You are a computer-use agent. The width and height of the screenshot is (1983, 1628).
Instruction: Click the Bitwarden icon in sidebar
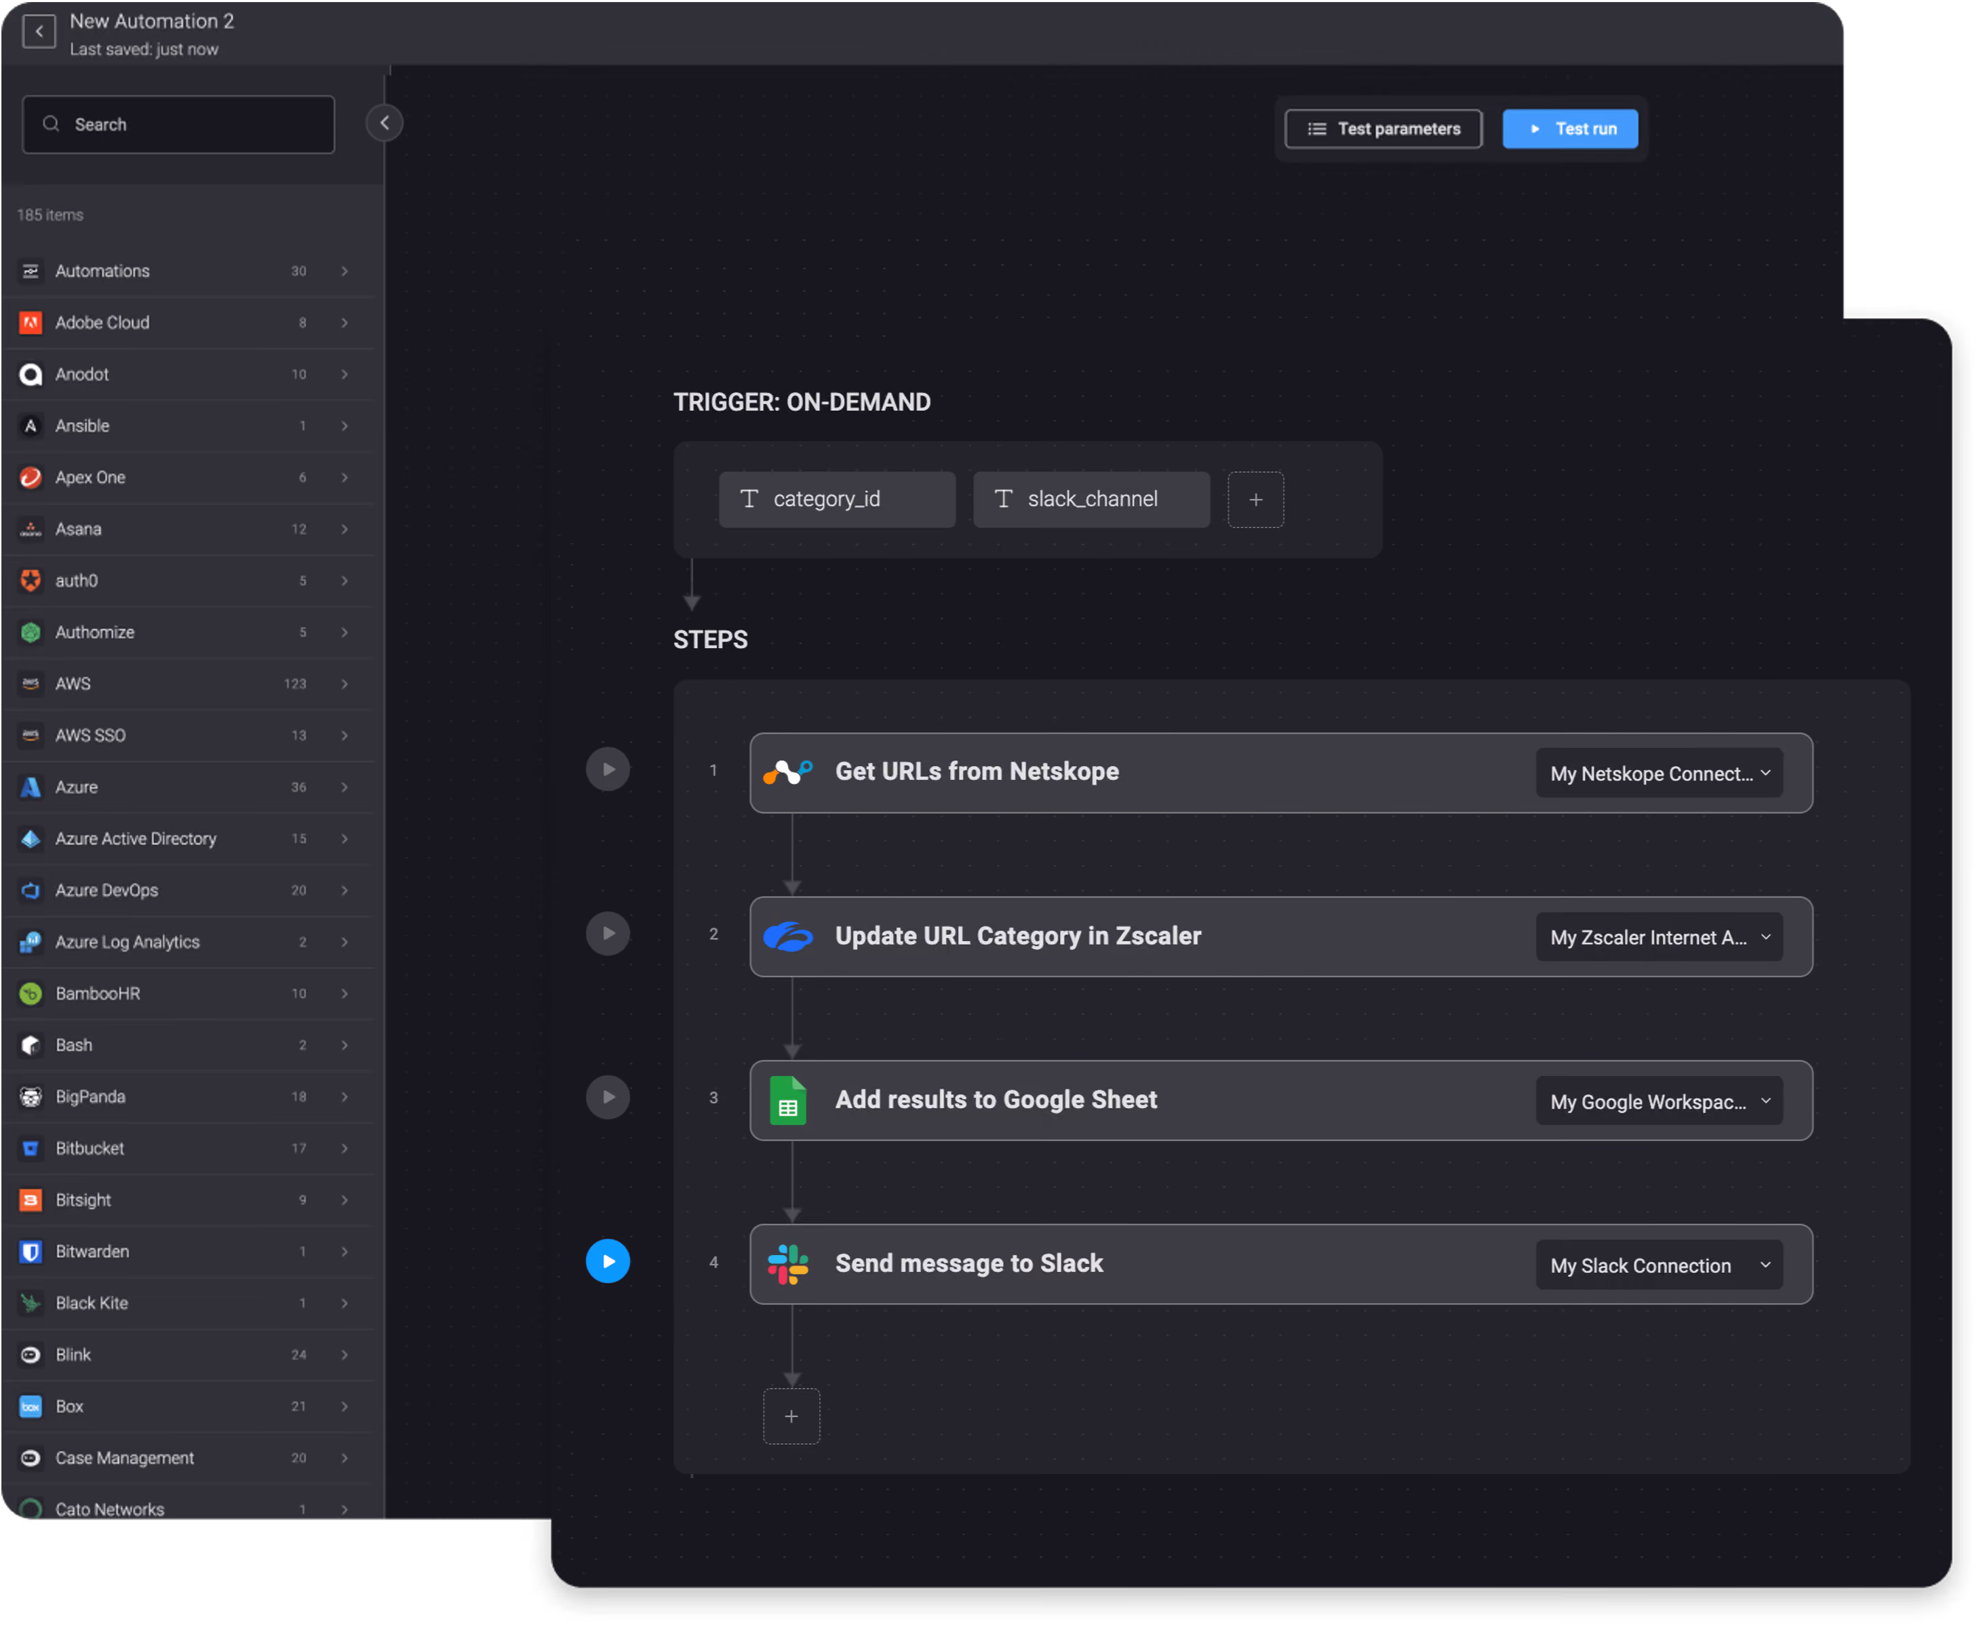[x=31, y=1251]
